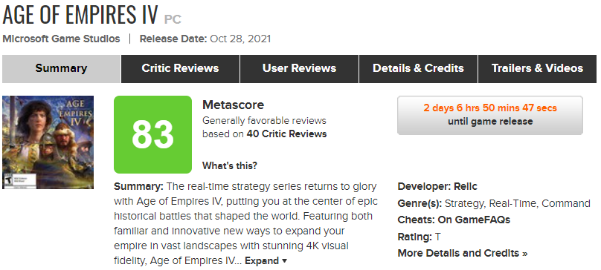
Task: Click the ESRB T rating badge on cover
Action: (7, 179)
